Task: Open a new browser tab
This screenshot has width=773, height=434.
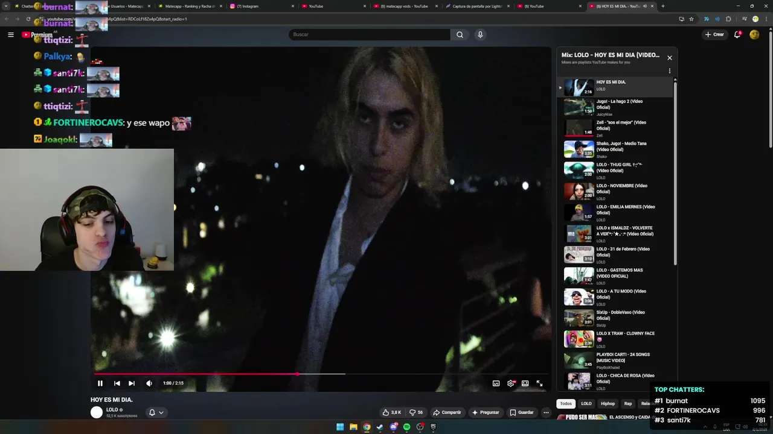Action: coord(663,6)
